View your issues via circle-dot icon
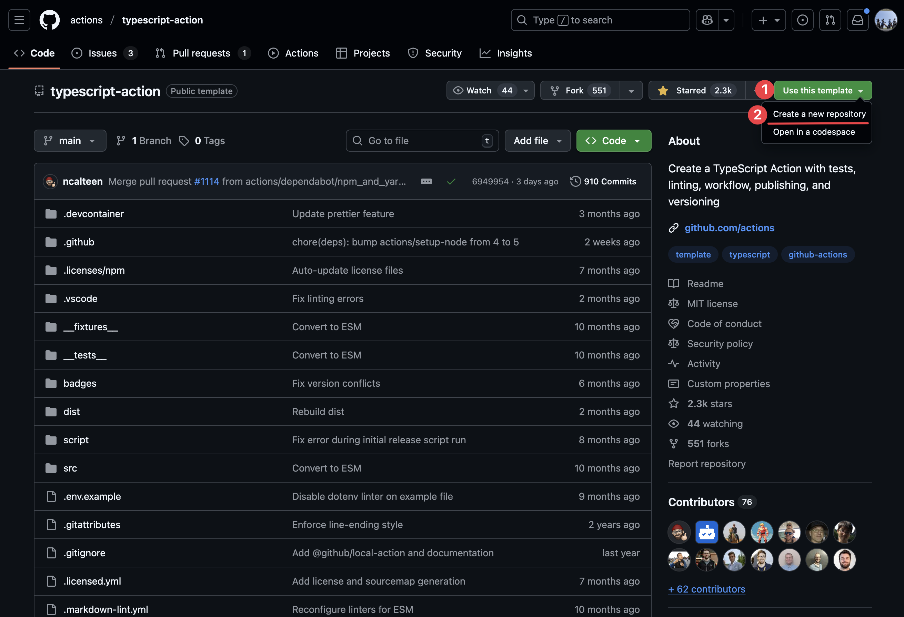The width and height of the screenshot is (904, 617). coord(802,20)
